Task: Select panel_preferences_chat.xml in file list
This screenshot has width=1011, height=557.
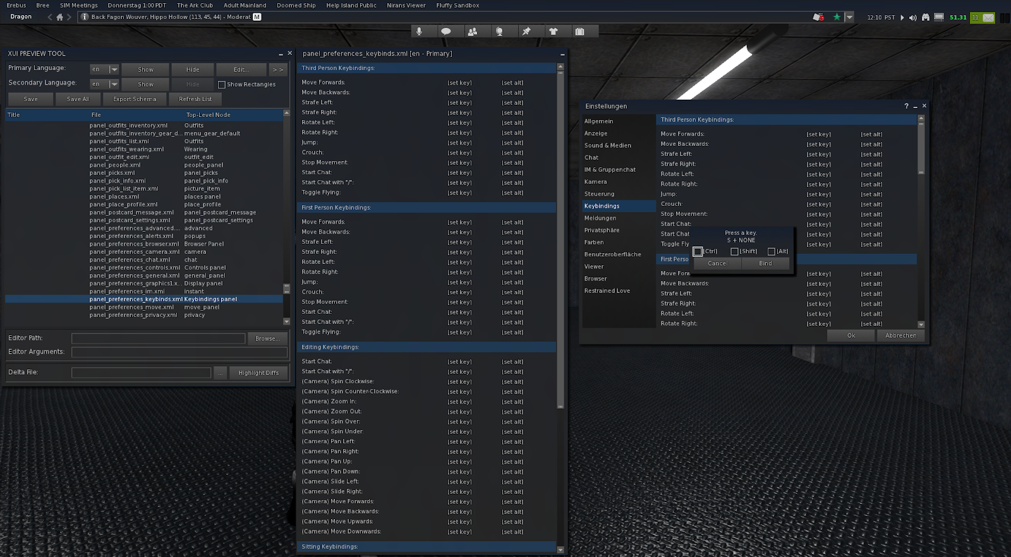Action: 143,260
